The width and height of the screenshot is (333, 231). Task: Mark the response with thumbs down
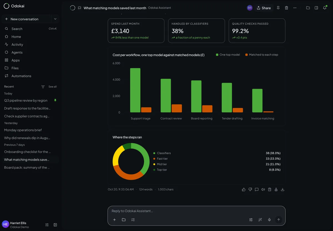(250, 189)
